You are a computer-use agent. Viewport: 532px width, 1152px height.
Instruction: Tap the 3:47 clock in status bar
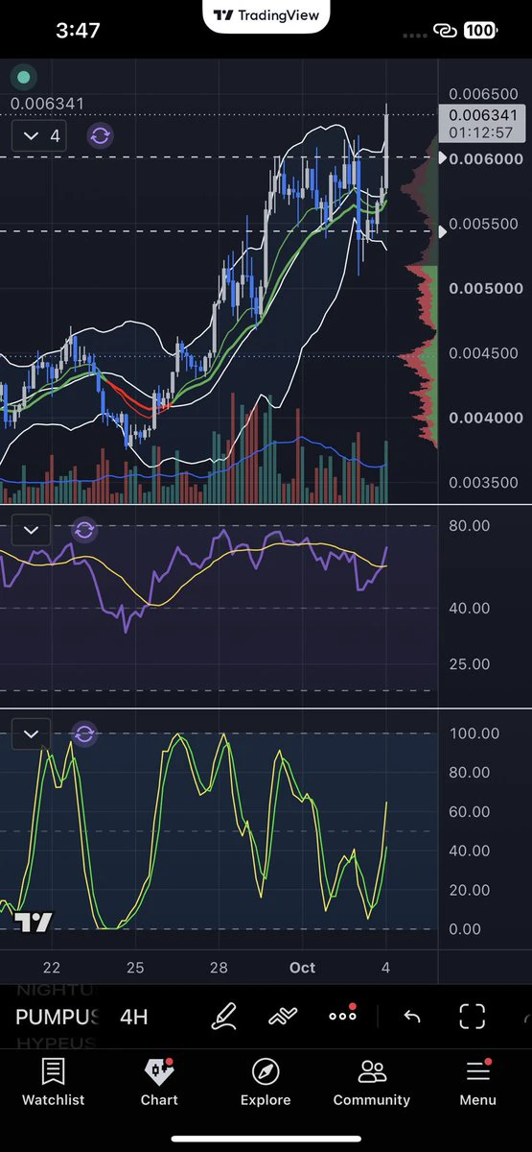(x=78, y=31)
